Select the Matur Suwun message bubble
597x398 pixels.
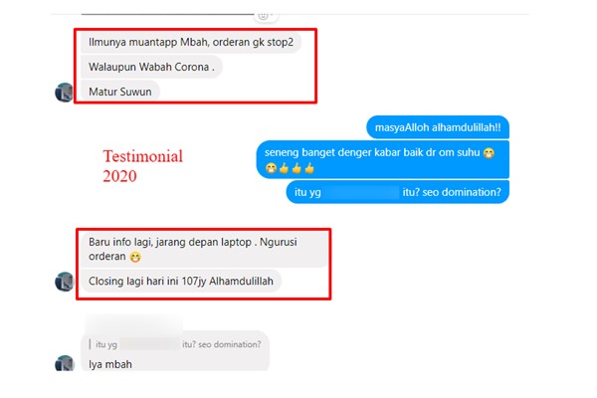[x=120, y=92]
